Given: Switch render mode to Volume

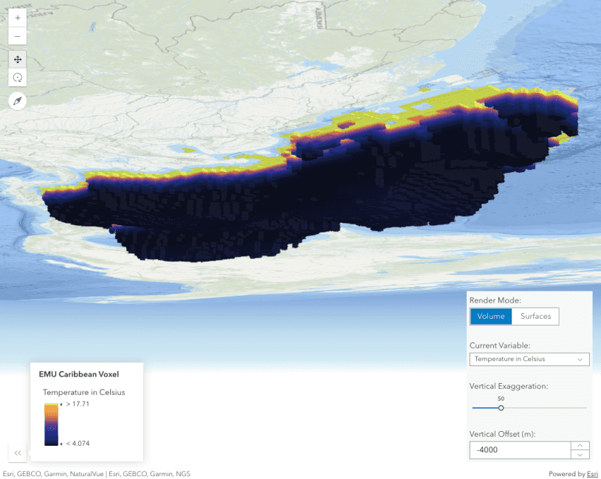Looking at the screenshot, I should pos(490,317).
